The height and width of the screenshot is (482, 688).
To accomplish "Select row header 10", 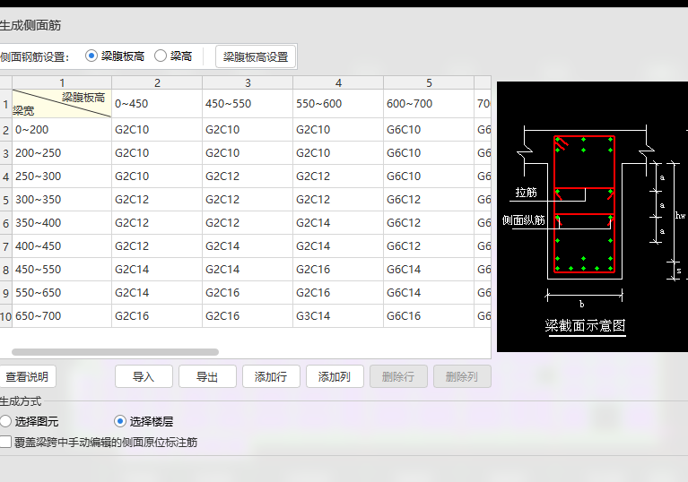I will click(x=5, y=316).
